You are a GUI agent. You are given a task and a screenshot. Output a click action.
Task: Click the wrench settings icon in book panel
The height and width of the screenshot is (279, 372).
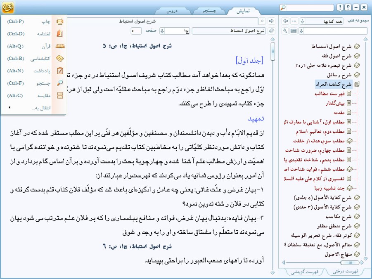coord(285,31)
